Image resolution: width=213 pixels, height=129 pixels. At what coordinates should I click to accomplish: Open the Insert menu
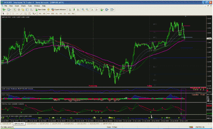(x=17, y=6)
